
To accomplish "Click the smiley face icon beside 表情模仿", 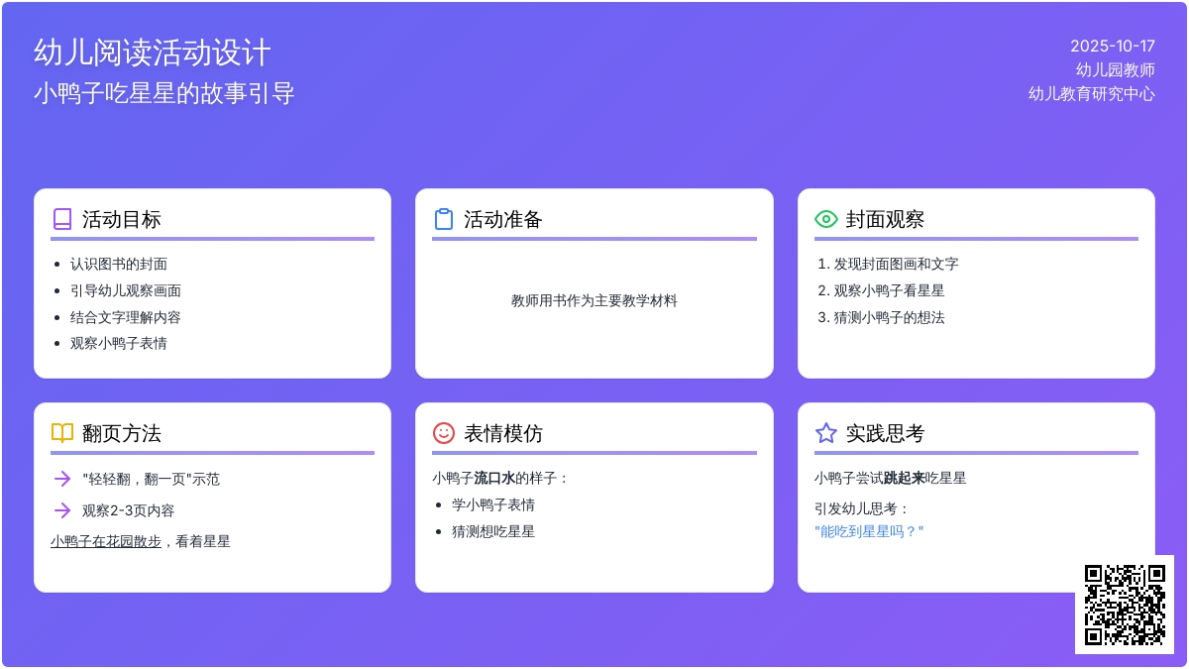I will click(444, 433).
